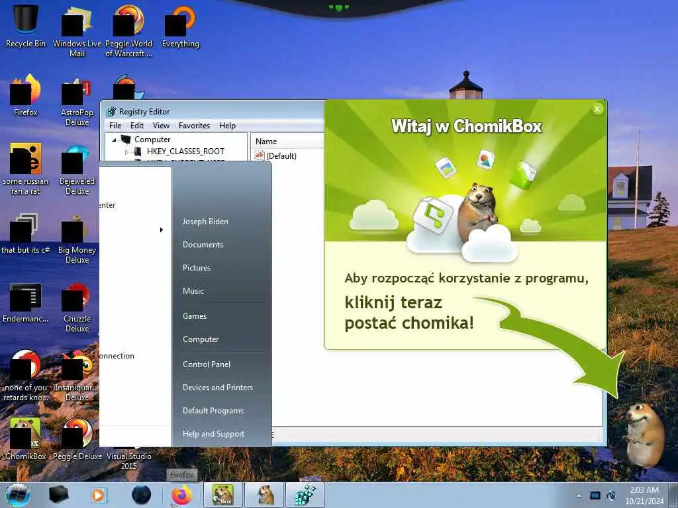Image resolution: width=678 pixels, height=508 pixels.
Task: Open Edit menu in Registry Editor
Action: [x=136, y=126]
